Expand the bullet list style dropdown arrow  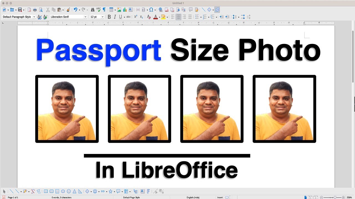(x=201, y=17)
